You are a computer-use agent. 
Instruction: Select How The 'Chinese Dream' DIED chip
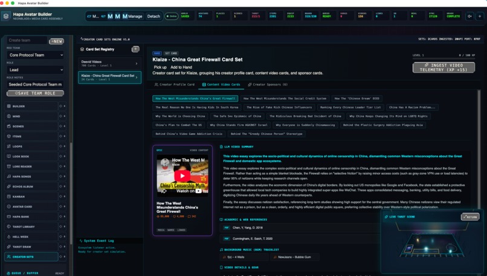click(x=357, y=98)
